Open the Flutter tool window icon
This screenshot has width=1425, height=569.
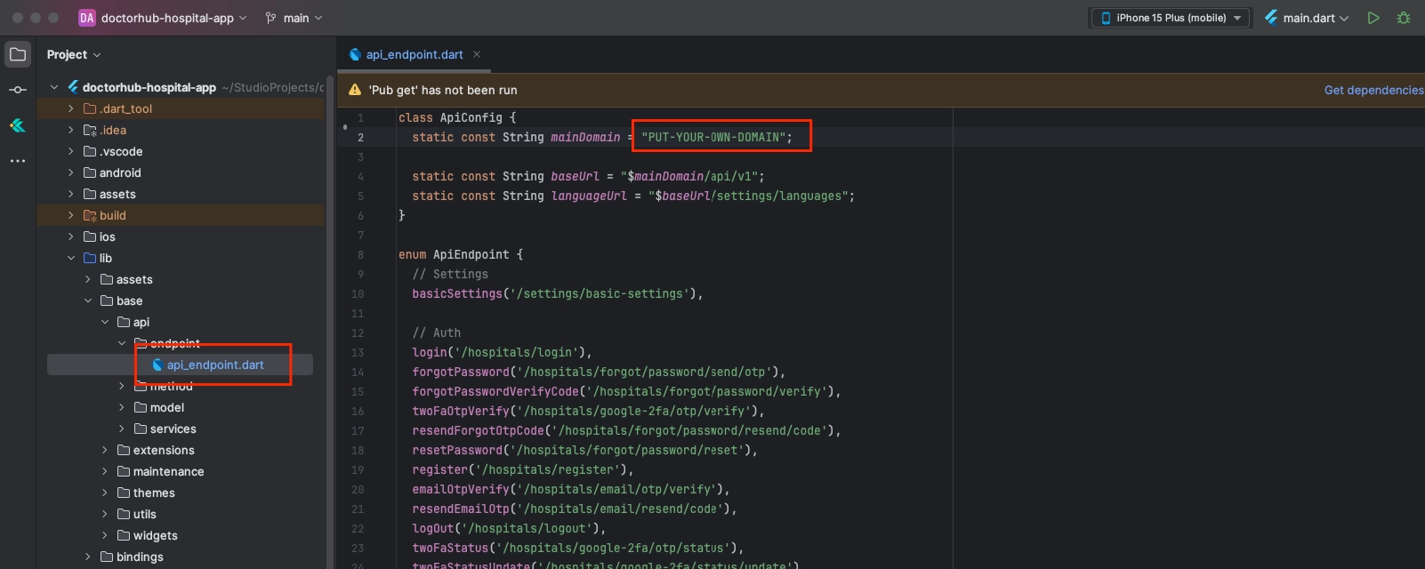(18, 125)
